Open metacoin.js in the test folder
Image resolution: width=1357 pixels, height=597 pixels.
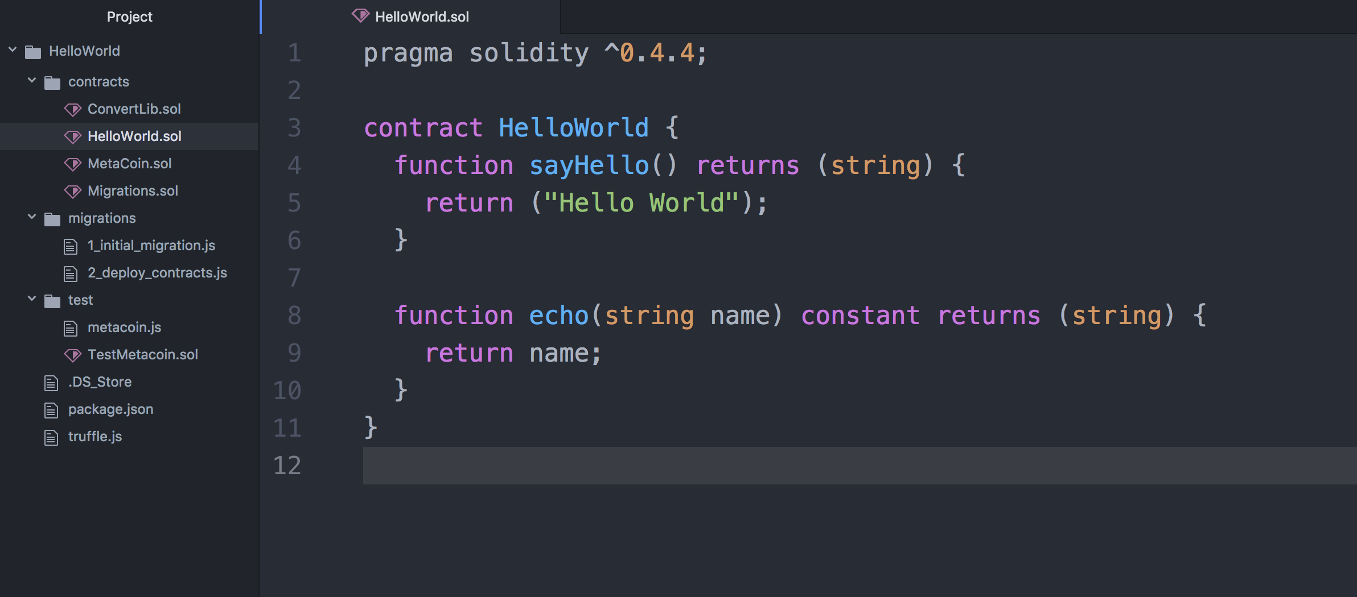(124, 327)
